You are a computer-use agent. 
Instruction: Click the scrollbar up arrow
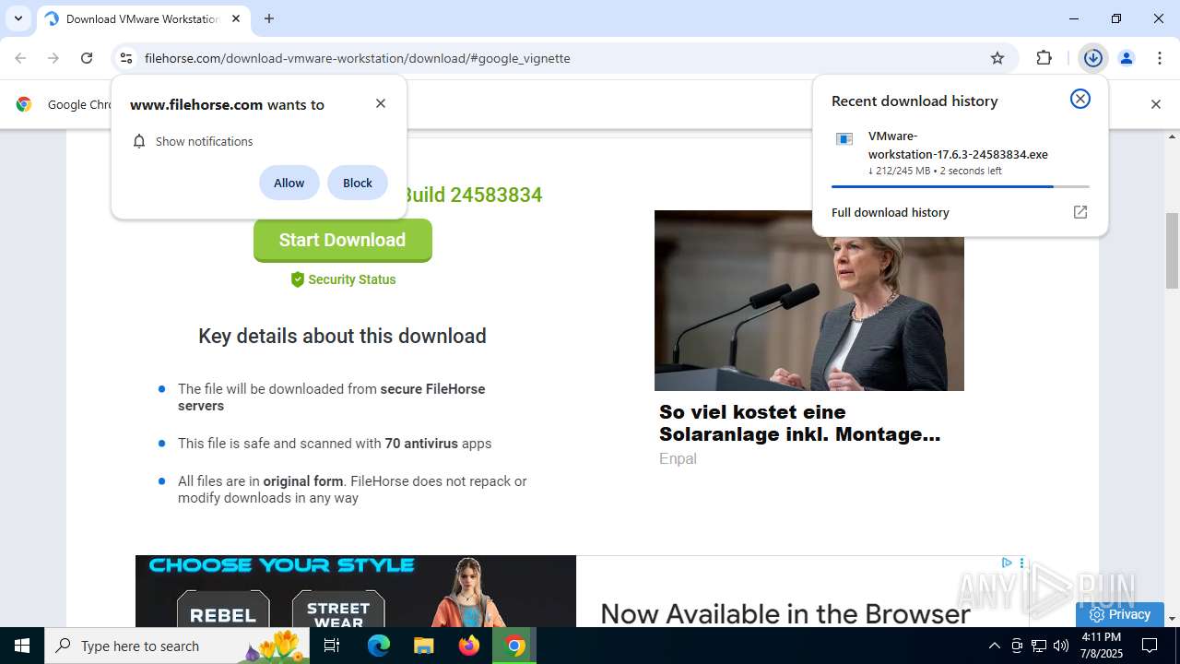[1173, 136]
